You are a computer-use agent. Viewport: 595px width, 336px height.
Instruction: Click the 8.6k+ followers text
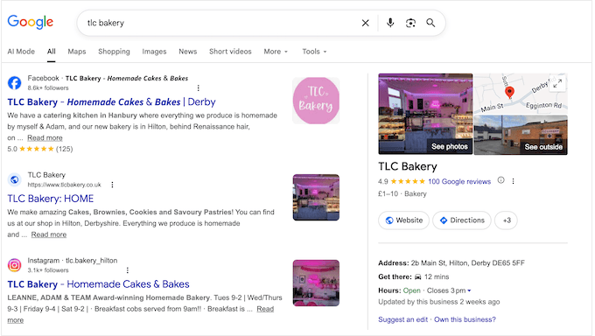pos(48,88)
